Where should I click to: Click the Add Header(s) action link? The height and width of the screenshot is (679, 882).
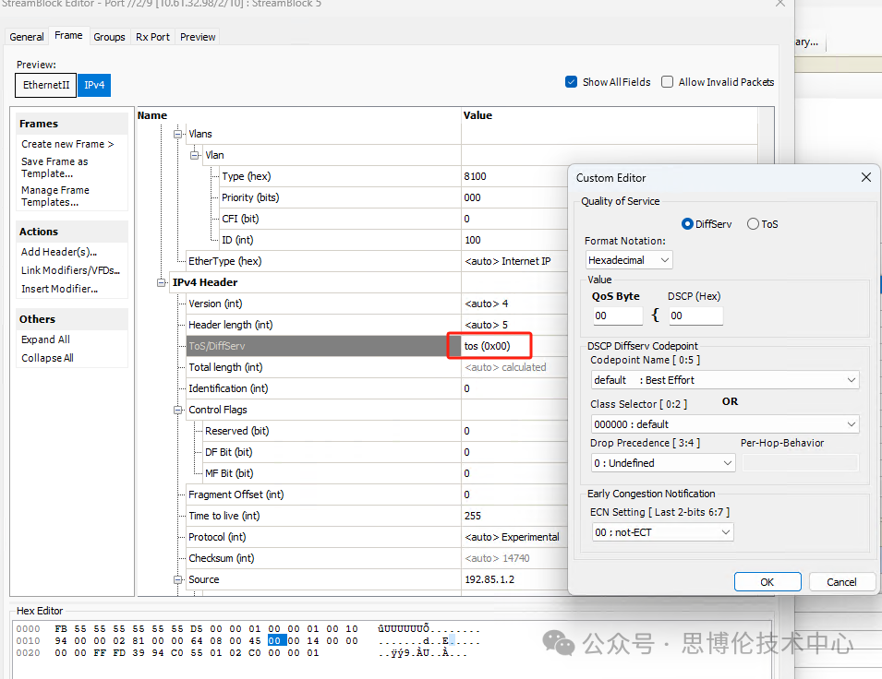pos(59,252)
